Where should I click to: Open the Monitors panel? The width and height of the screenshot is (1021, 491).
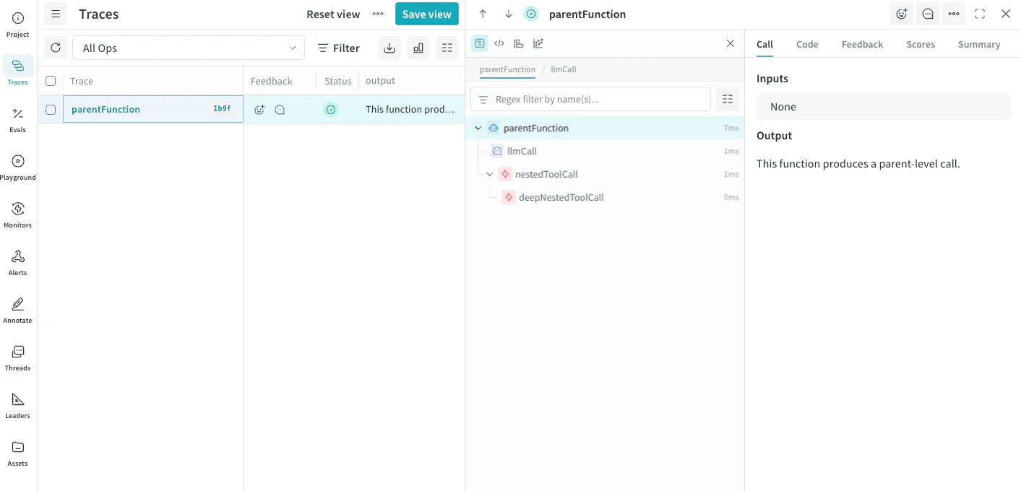click(17, 212)
